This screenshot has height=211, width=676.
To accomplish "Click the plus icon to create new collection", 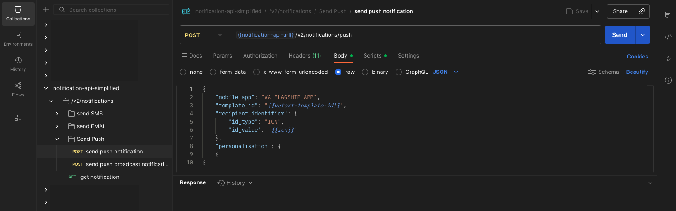I will pyautogui.click(x=46, y=10).
